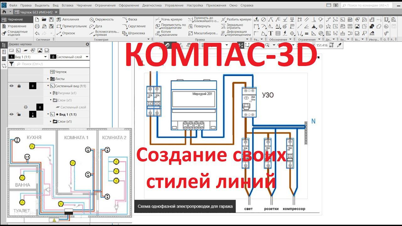
Task: Select the Отрезок line tool
Action: [x=66, y=33]
